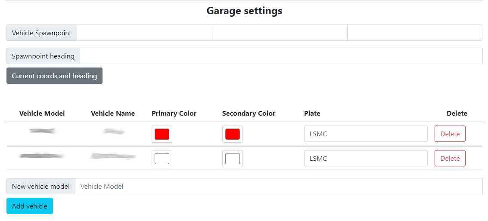The height and width of the screenshot is (221, 488).
Task: Click the New vehicle model label
Action: point(41,186)
